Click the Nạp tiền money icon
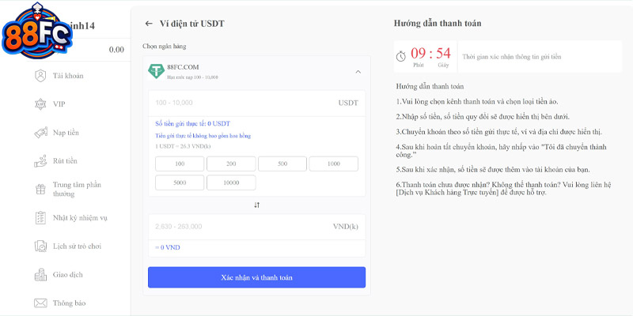Viewport: 633px width, 316px height. click(40, 133)
